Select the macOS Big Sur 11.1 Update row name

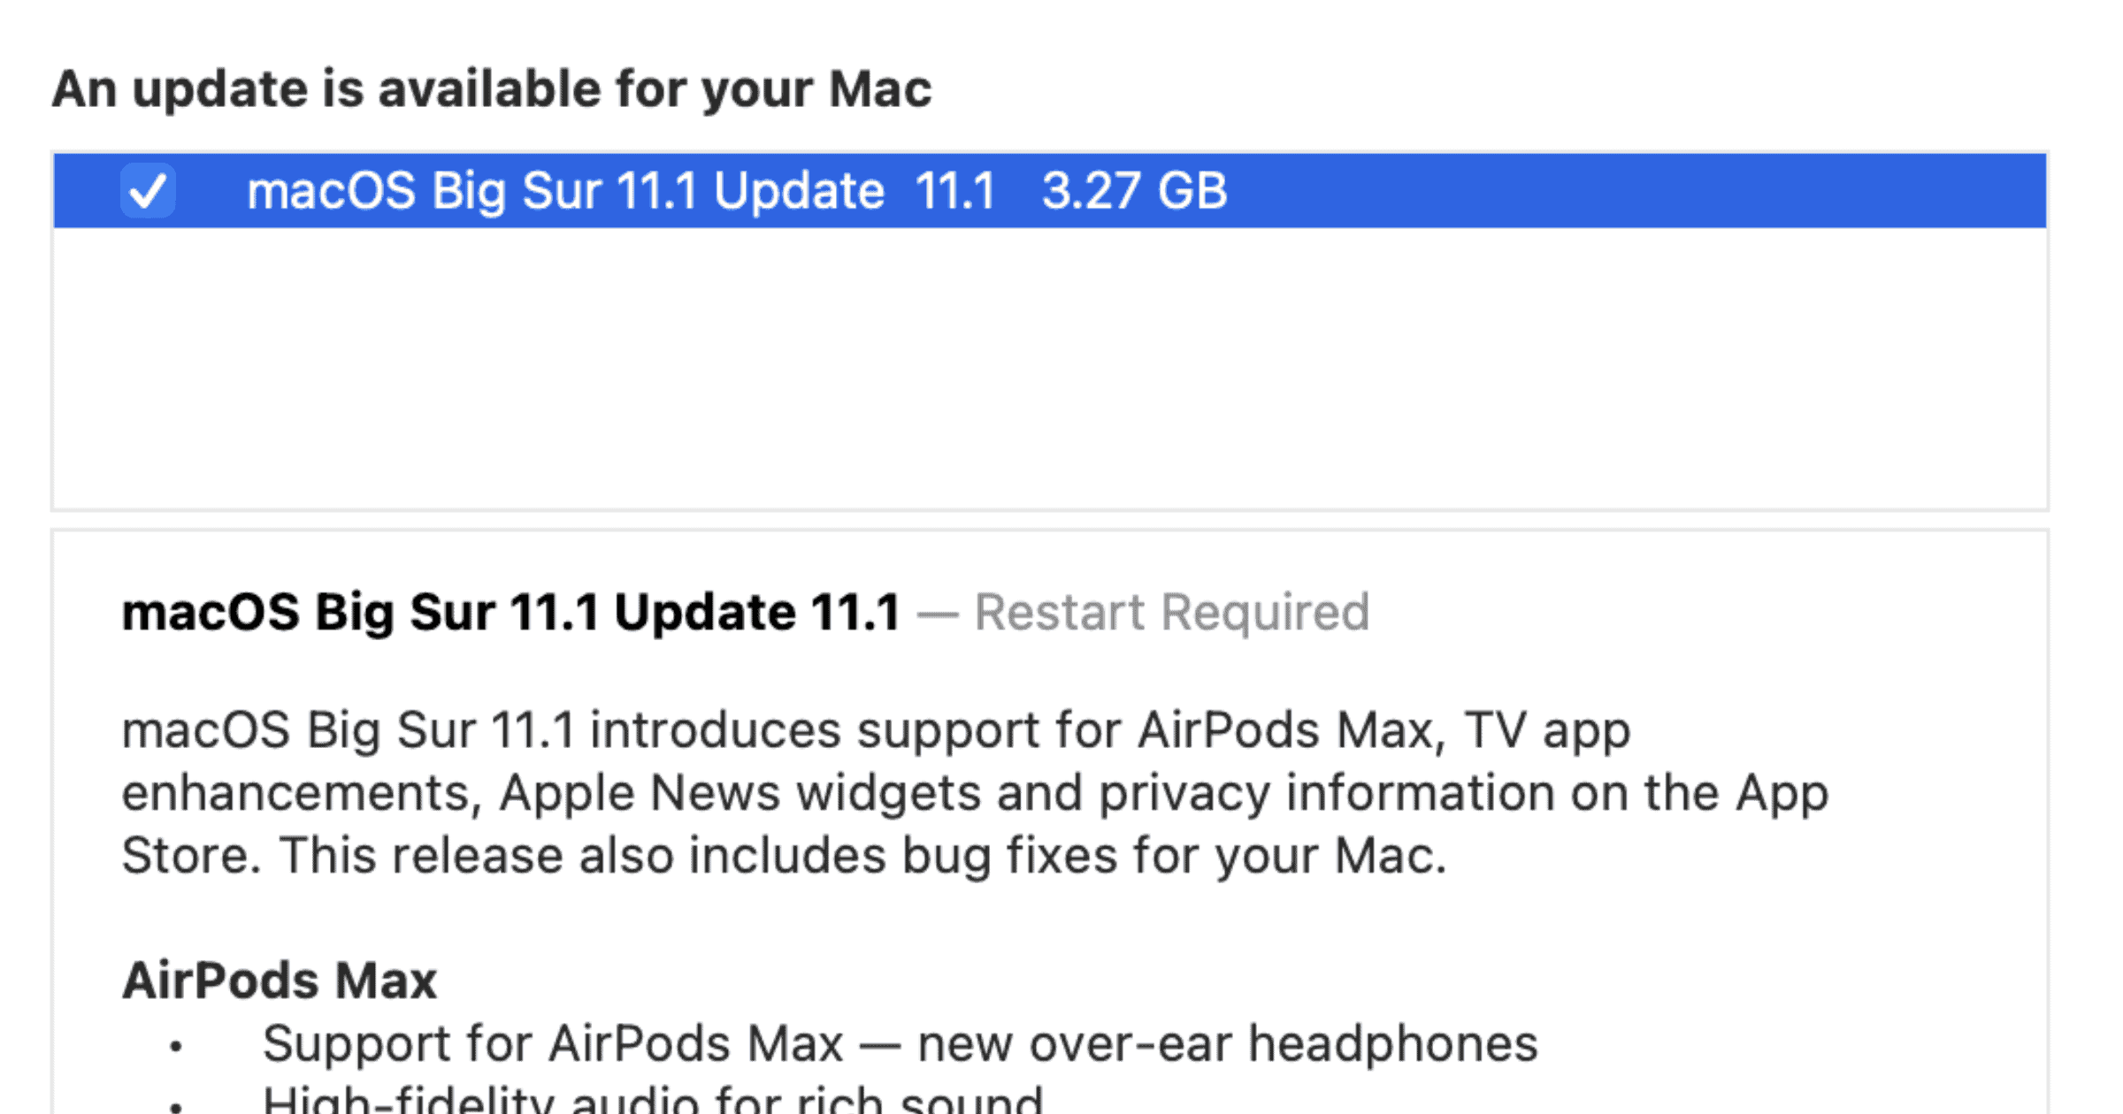[565, 191]
